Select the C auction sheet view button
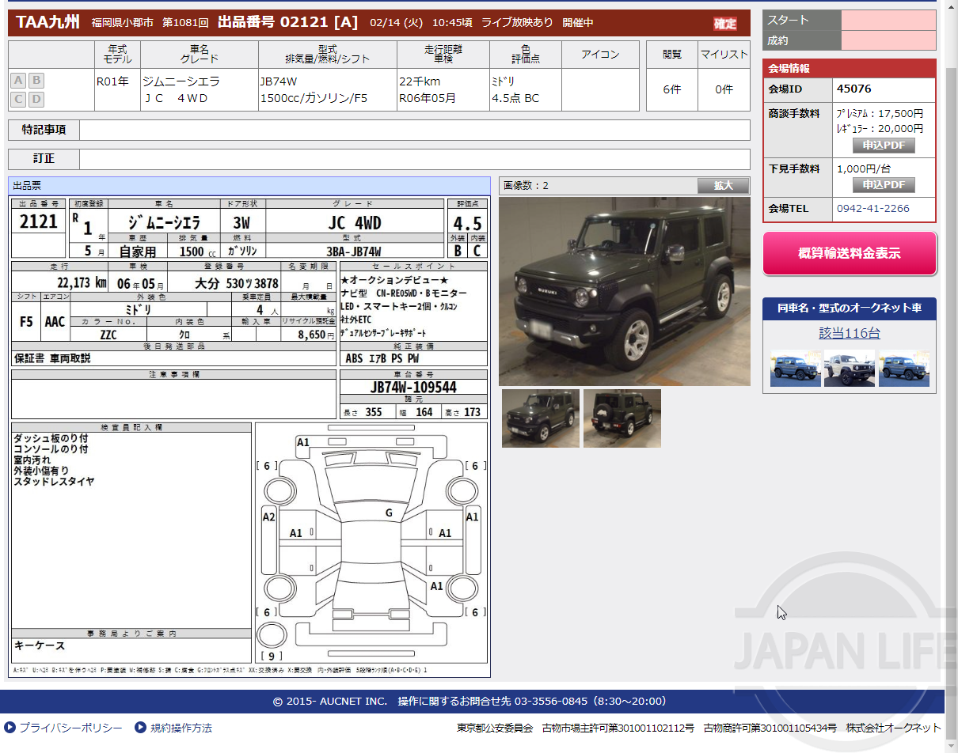The width and height of the screenshot is (958, 753). click(x=18, y=99)
